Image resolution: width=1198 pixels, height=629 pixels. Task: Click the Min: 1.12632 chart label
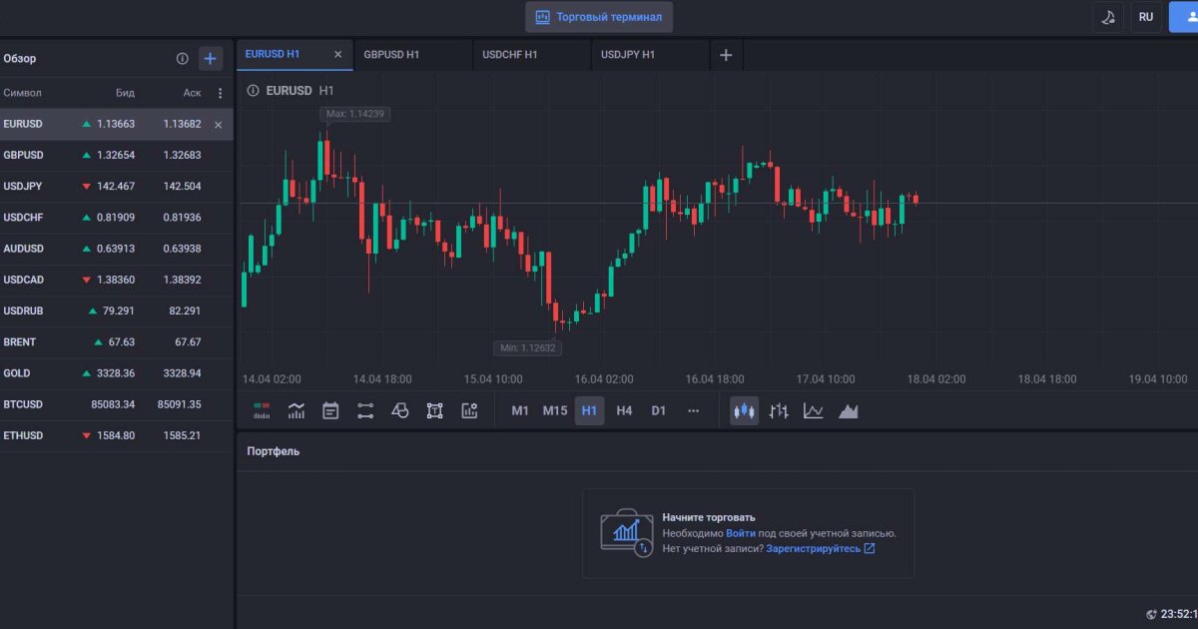pyautogui.click(x=527, y=348)
